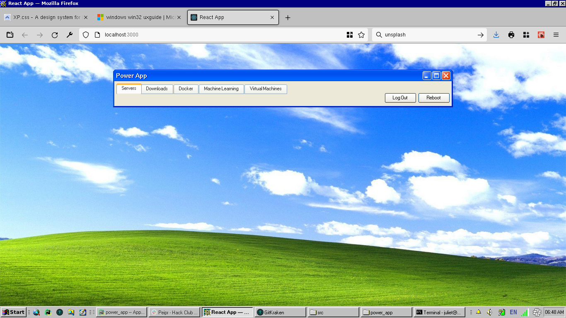Viewport: 566px width, 318px height.
Task: Open the Firefox Downloads panel icon
Action: pos(496,35)
